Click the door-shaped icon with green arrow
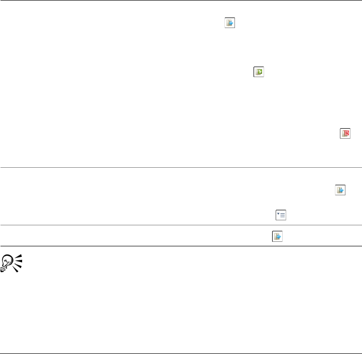Viewport: 362px width, 354px height. pos(259,72)
